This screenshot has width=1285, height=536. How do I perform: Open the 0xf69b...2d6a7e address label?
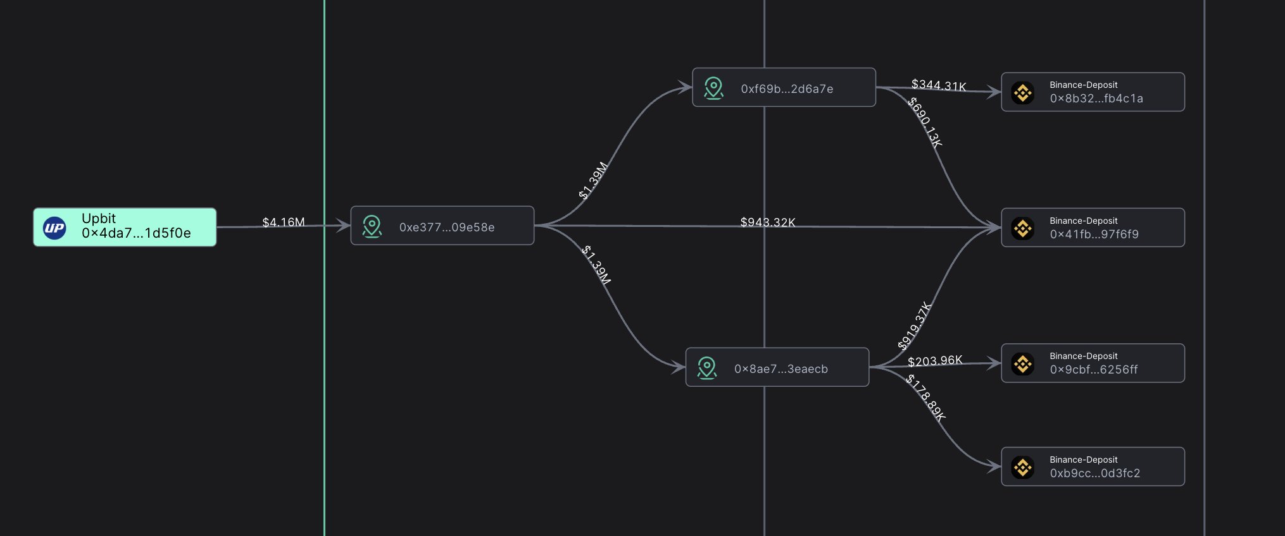tap(787, 89)
